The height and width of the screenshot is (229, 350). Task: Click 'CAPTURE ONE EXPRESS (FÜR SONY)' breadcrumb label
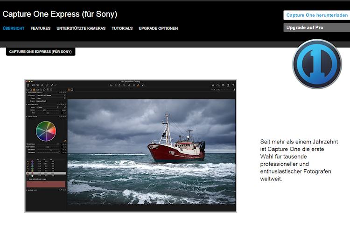[41, 52]
